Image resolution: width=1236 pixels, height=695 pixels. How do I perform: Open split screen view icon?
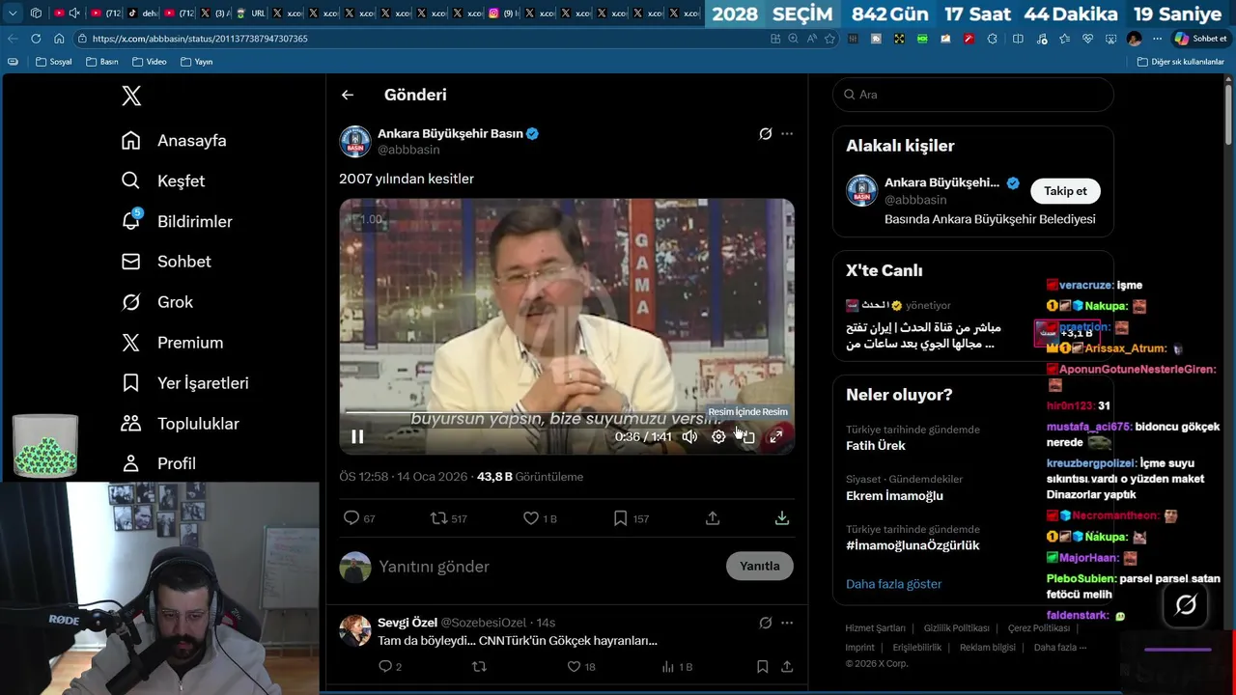click(1018, 39)
